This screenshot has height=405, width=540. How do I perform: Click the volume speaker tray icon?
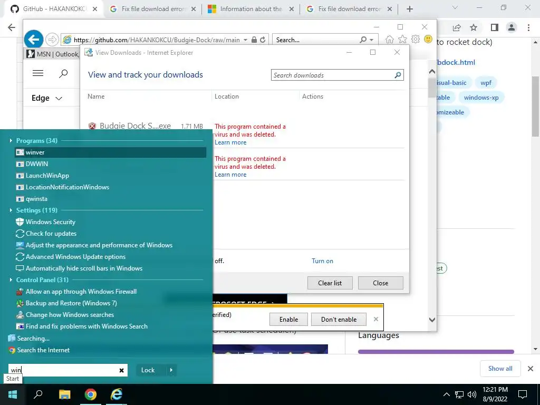tap(472, 394)
